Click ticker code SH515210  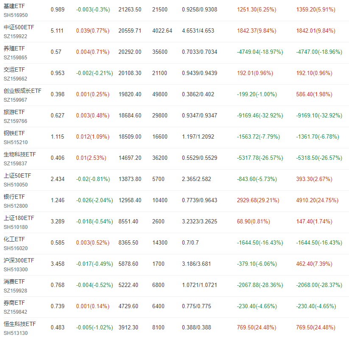(16, 142)
